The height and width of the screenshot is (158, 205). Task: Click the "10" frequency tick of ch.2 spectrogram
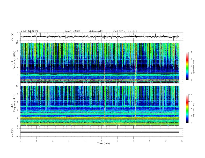[x=18, y=86]
